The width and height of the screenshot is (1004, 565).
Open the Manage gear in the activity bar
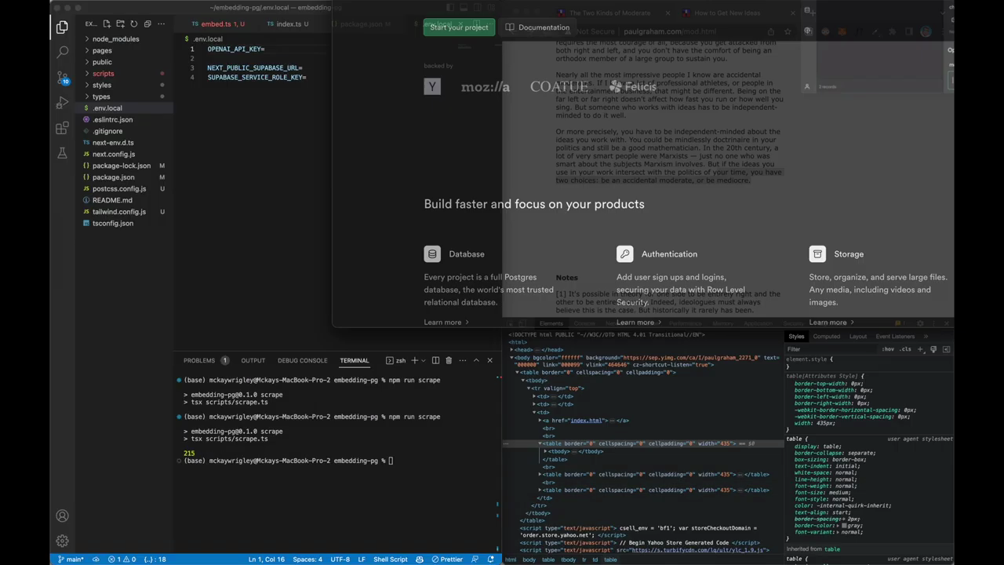point(62,541)
